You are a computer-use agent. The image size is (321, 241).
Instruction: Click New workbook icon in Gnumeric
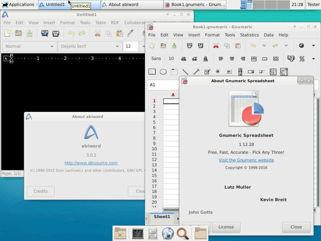pos(152,46)
